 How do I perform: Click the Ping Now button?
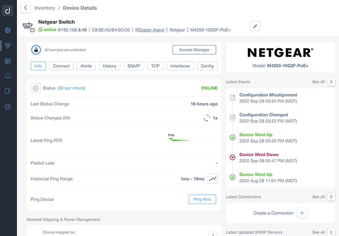coord(202,199)
